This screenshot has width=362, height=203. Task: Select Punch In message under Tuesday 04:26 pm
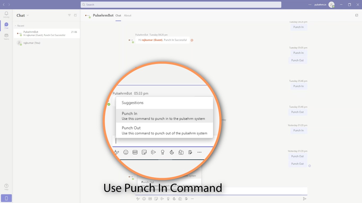[298, 27]
